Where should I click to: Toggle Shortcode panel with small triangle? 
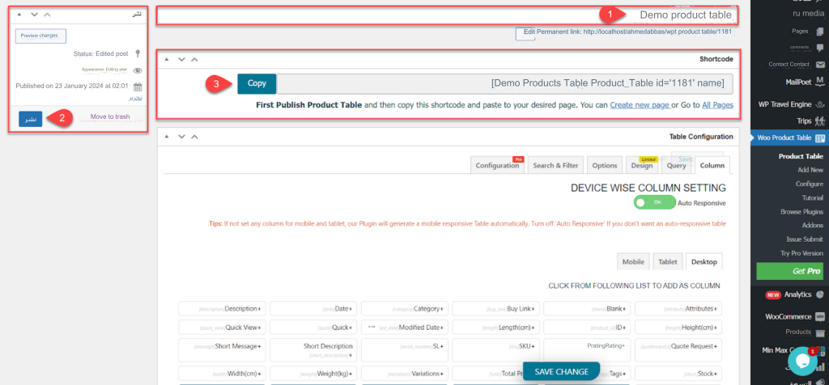click(x=167, y=60)
